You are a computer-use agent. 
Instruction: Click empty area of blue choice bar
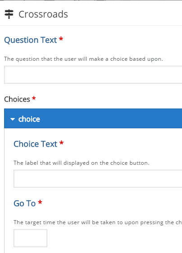[111, 118]
